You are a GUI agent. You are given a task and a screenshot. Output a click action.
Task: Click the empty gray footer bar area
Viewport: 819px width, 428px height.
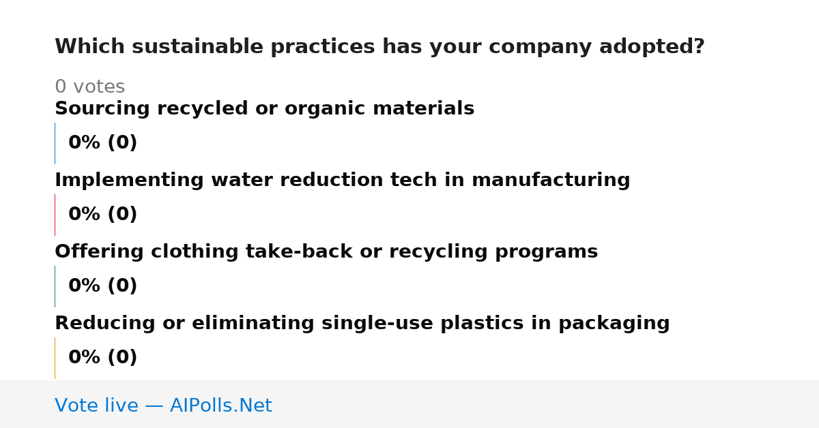[x=546, y=404]
